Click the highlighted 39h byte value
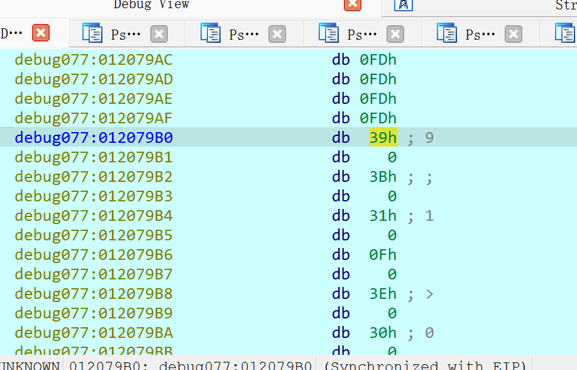The height and width of the screenshot is (370, 577). [x=383, y=138]
